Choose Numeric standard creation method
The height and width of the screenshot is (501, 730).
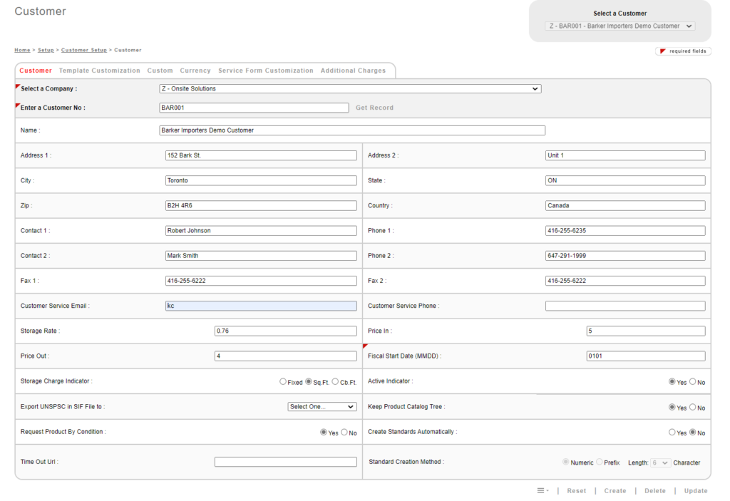pos(565,462)
